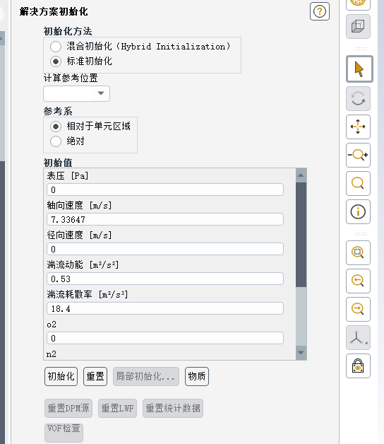This screenshot has width=384, height=444.
Task: Select the mouse pointer selection tool
Action: (359, 69)
